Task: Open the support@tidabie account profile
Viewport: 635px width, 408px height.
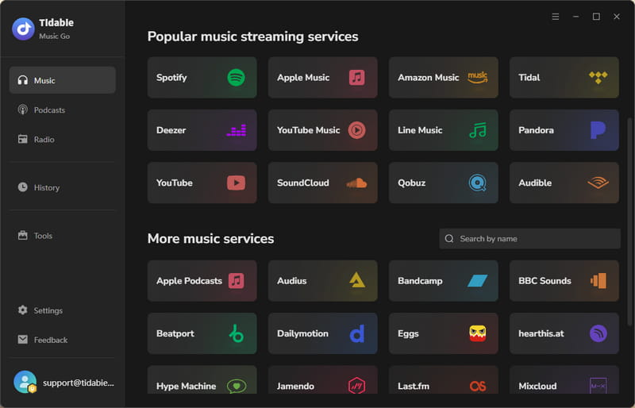Action: [63, 382]
